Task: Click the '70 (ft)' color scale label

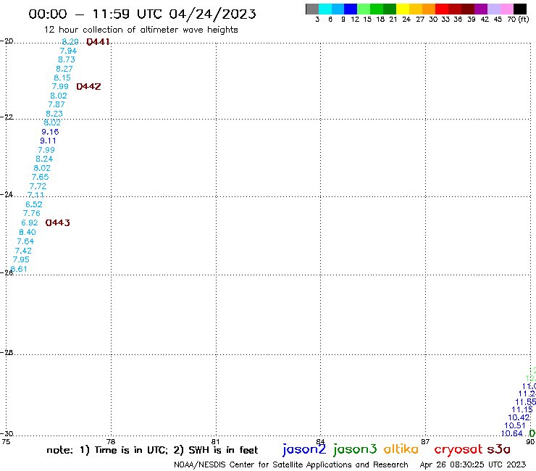Action: coord(518,19)
